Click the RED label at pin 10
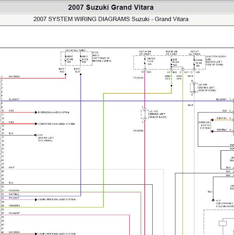The height and width of the screenshot is (235, 234). [11, 110]
